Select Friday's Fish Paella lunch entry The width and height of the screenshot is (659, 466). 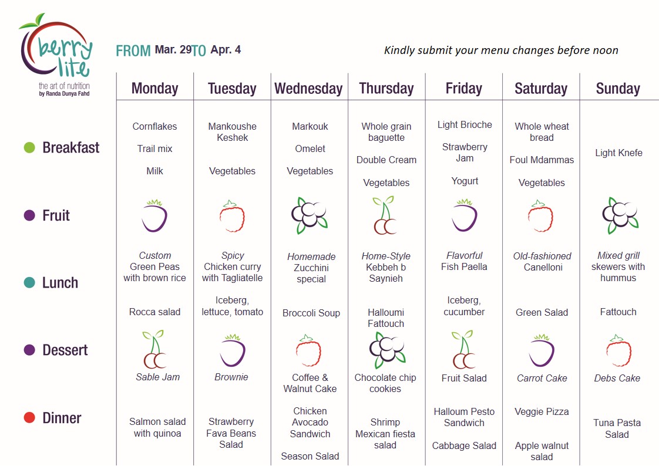point(464,261)
